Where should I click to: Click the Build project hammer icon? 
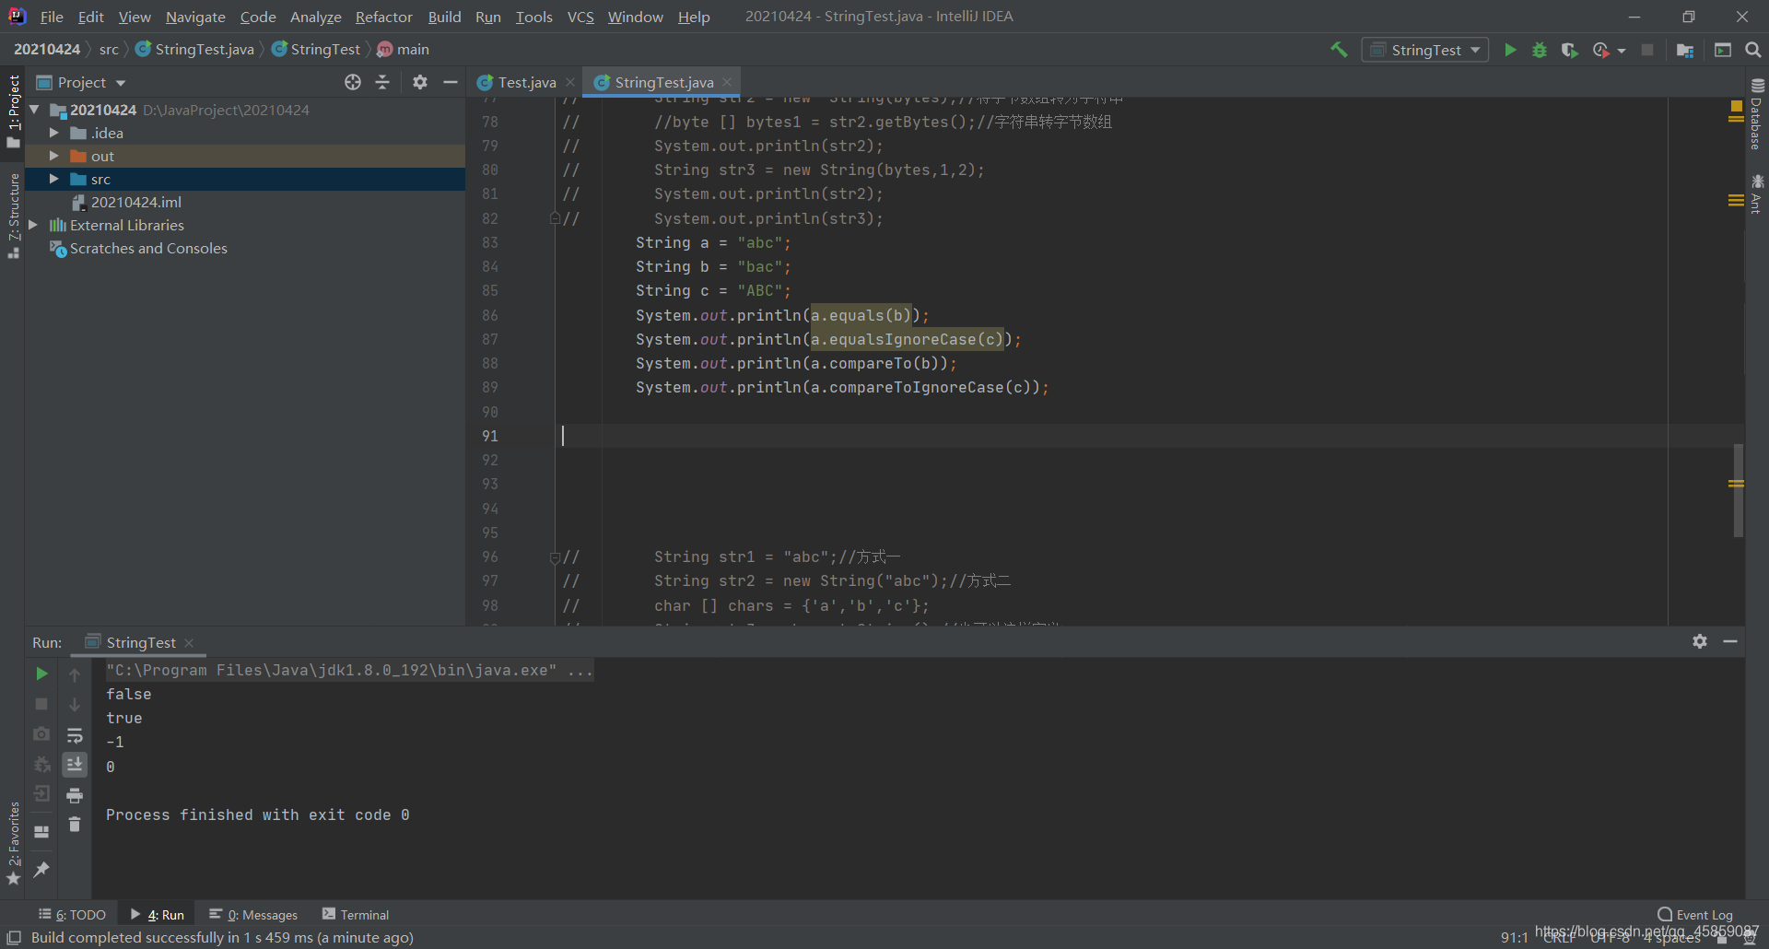coord(1339,50)
